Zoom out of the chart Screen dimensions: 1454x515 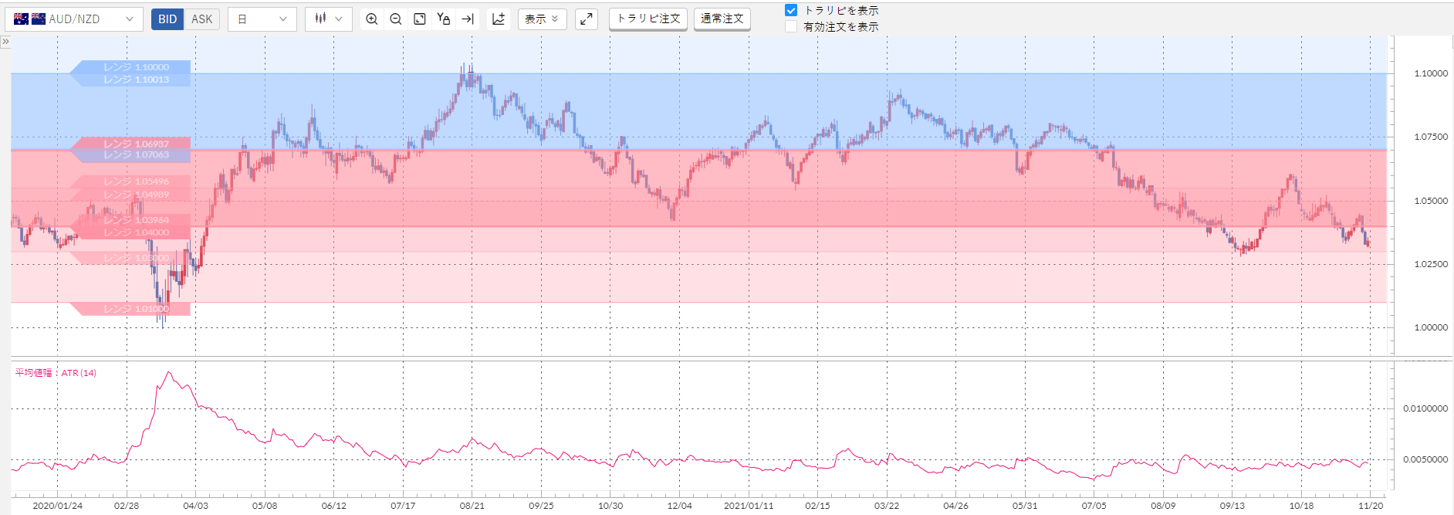[x=396, y=19]
